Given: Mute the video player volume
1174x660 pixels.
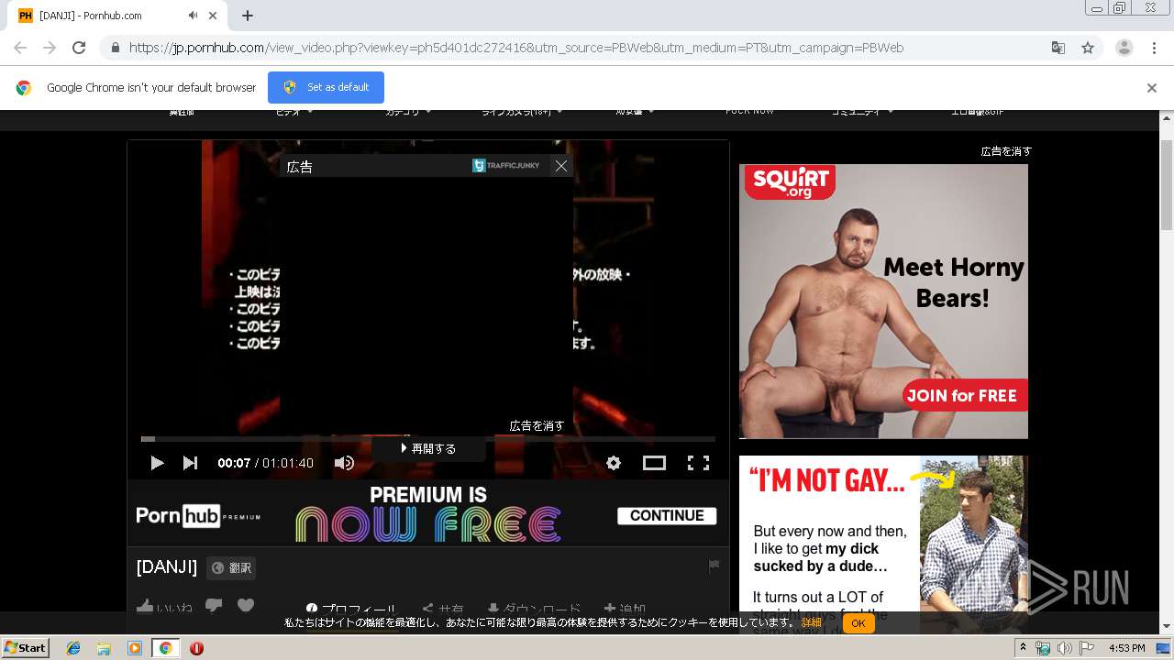Looking at the screenshot, I should click(x=344, y=463).
